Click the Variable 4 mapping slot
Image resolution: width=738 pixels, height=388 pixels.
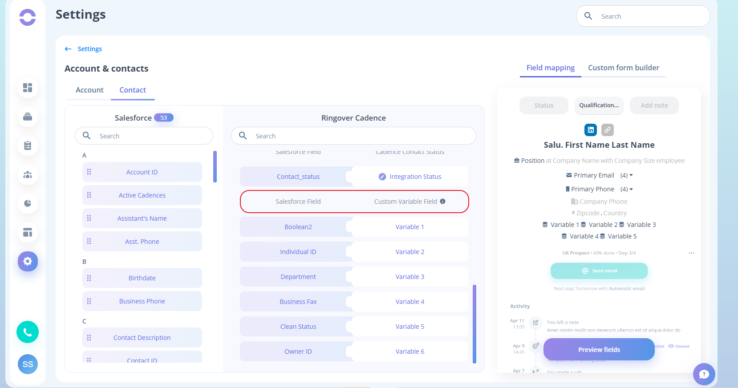coord(410,302)
